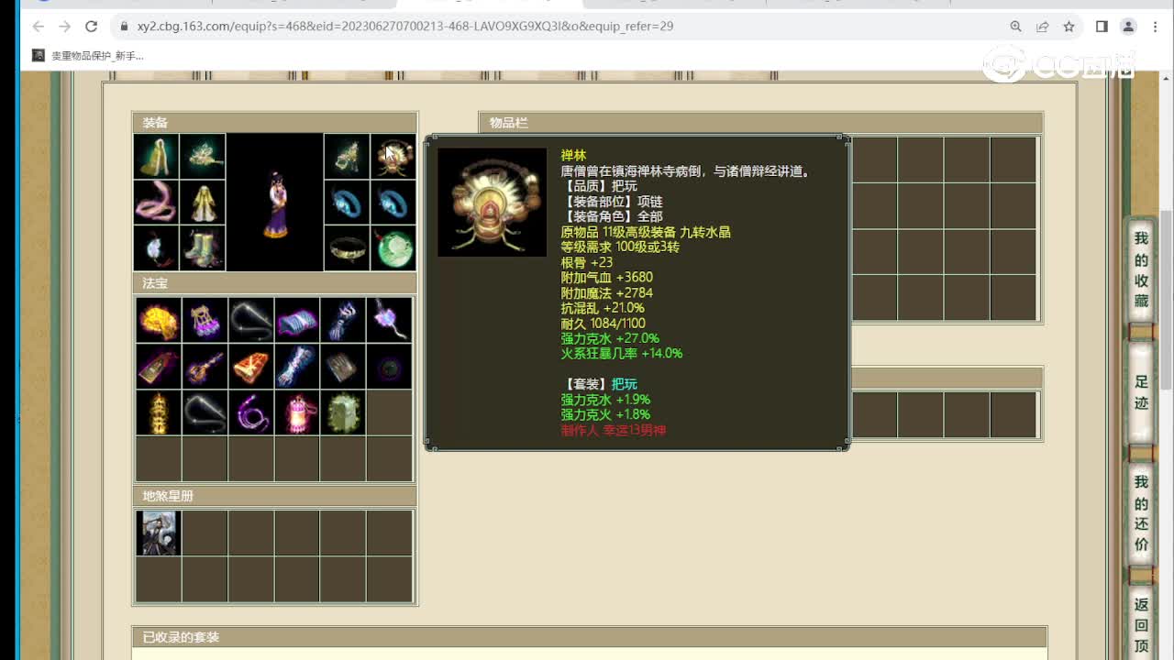Viewport: 1174px width, 660px height.
Task: Select the brown bamboo slips 法宝 icon
Action: [343, 367]
